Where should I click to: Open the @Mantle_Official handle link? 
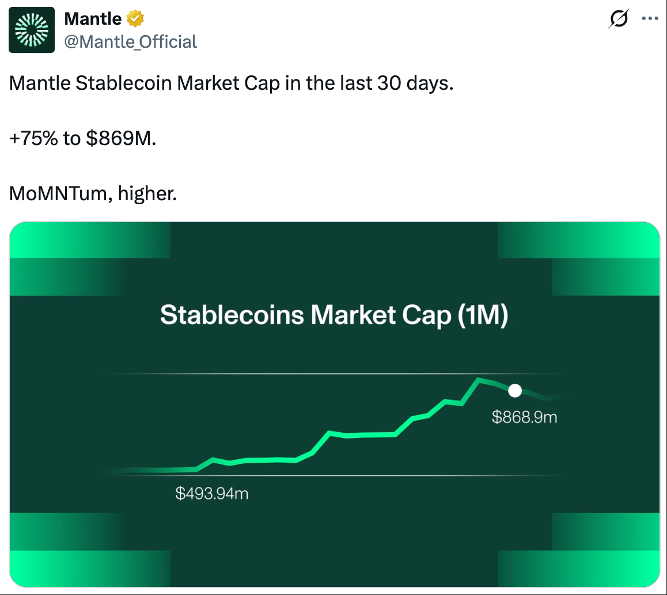click(131, 41)
